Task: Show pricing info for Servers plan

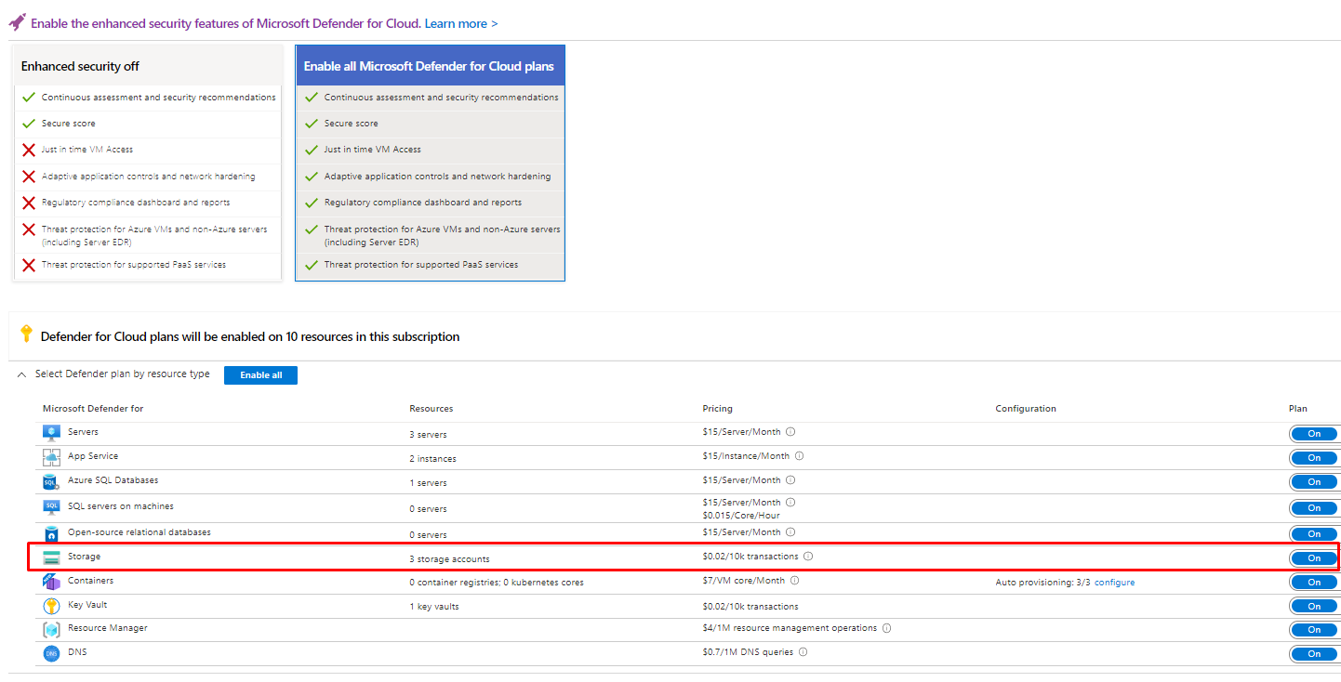Action: (790, 432)
